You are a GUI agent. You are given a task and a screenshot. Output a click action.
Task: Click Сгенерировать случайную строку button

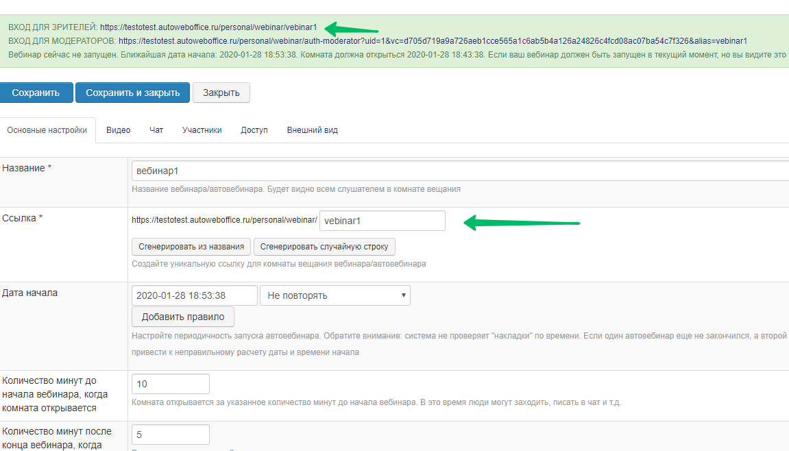[324, 247]
